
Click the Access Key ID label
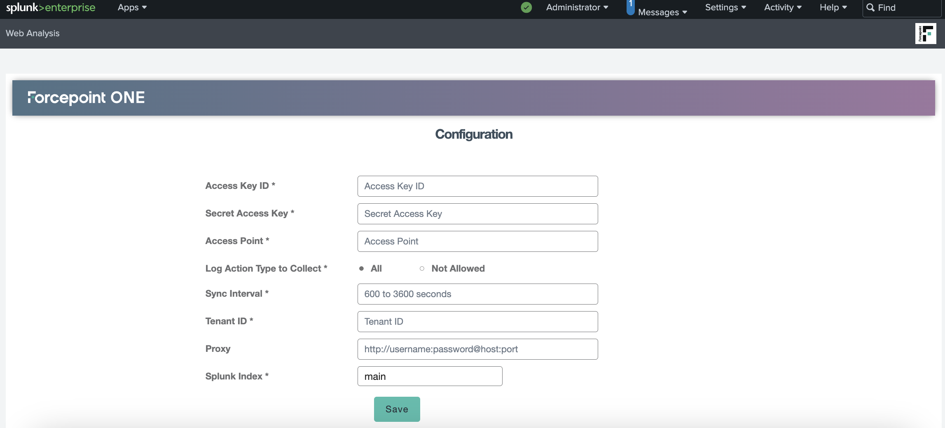coord(240,186)
